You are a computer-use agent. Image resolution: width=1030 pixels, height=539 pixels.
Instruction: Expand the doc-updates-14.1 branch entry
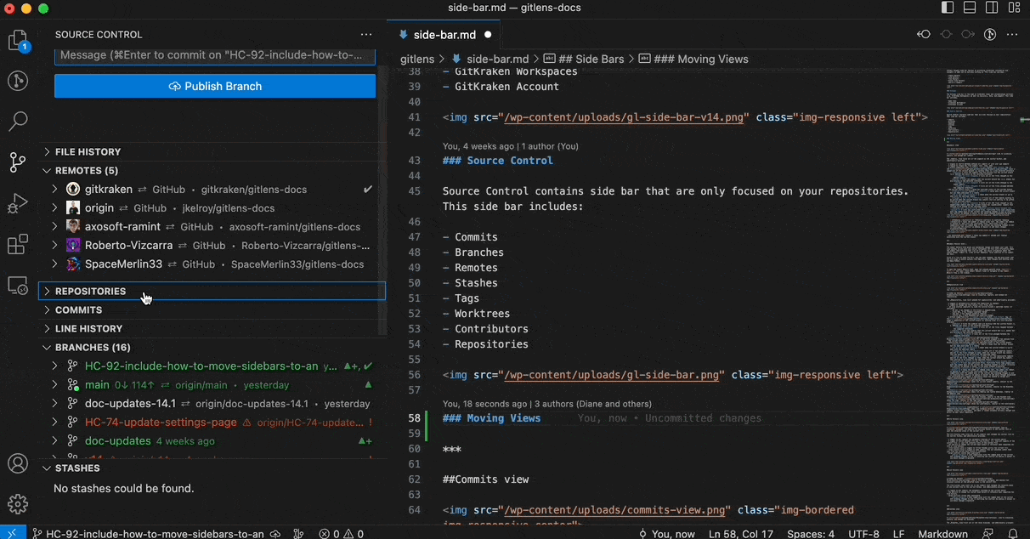pyautogui.click(x=54, y=403)
